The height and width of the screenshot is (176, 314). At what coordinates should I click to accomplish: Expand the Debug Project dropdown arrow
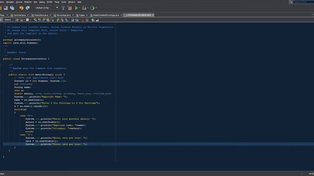pyautogui.click(x=88, y=8)
